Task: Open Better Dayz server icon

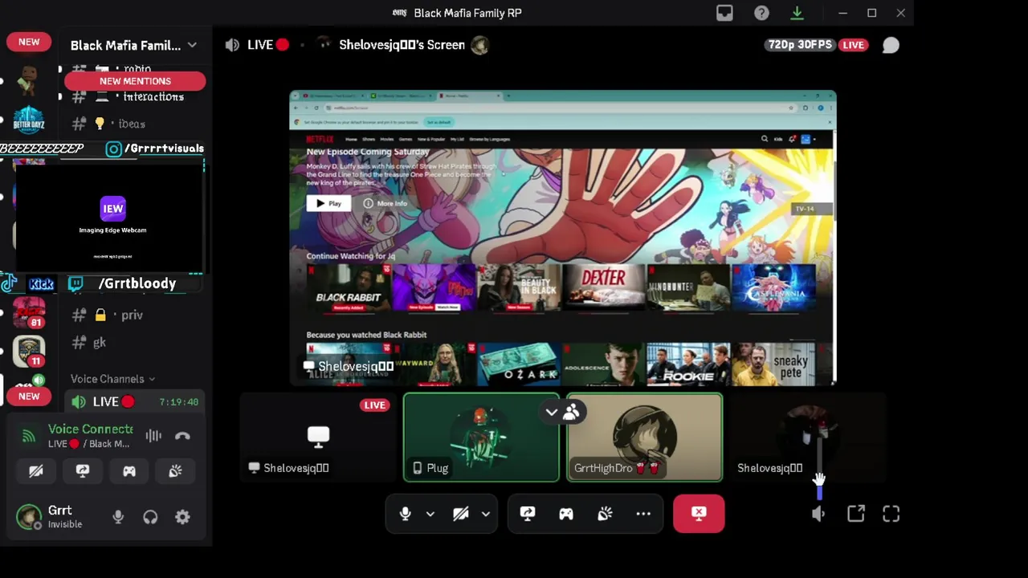Action: (29, 120)
